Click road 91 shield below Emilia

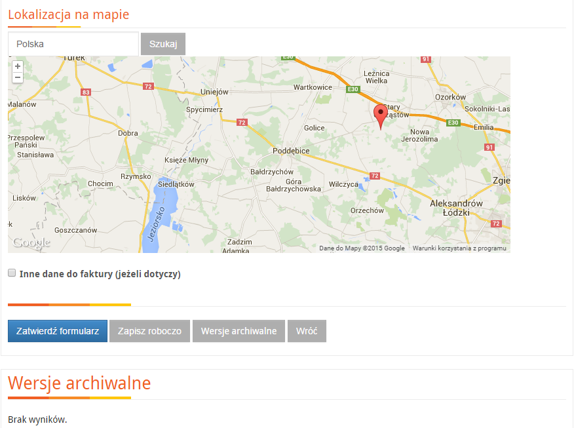point(489,147)
